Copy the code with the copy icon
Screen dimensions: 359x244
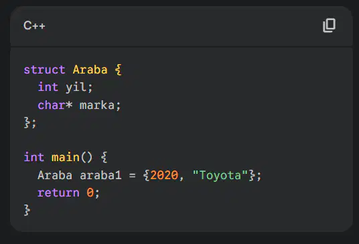(329, 25)
